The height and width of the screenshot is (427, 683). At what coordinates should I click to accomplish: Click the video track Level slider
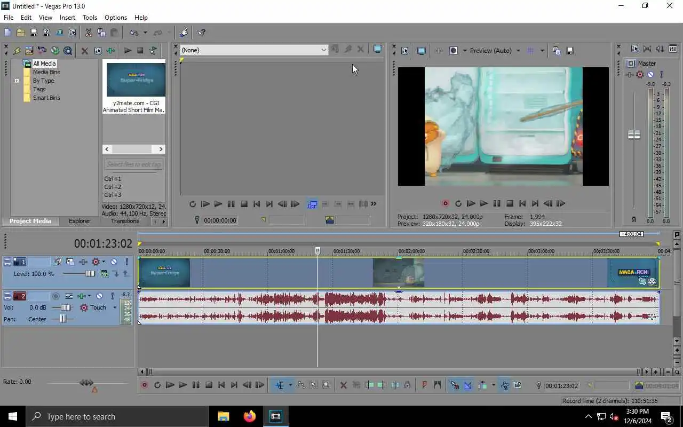pos(90,273)
